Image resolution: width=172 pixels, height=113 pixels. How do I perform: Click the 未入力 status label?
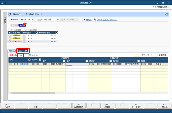[x=17, y=41]
